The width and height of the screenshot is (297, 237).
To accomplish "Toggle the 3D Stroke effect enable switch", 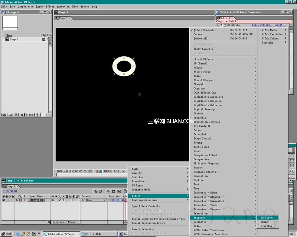I will 221,25.
